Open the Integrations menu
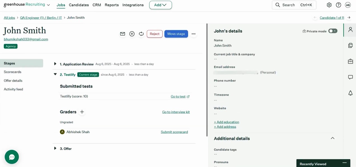356x167 pixels. [x=133, y=5]
